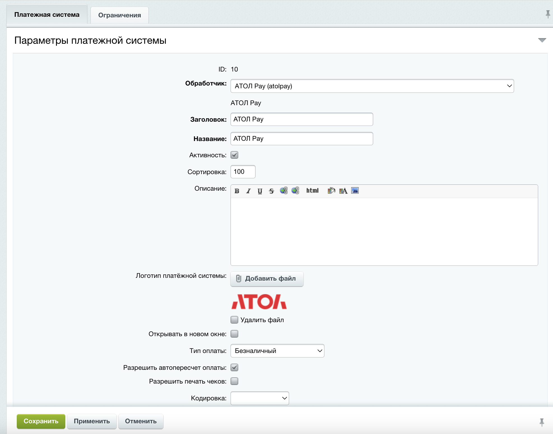Open the Тип оплаты dropdown
Viewport: 553px width, 434px height.
pos(277,351)
